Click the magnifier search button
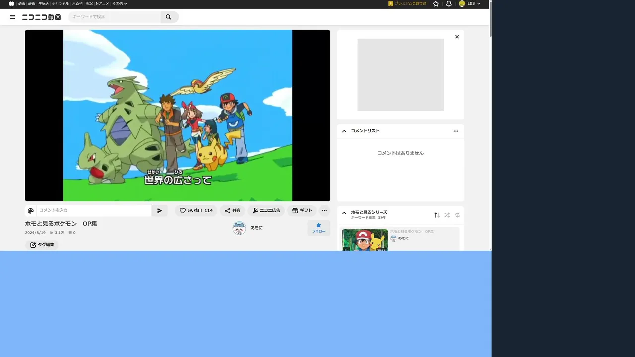Viewport: 635px width, 357px height. (x=169, y=17)
